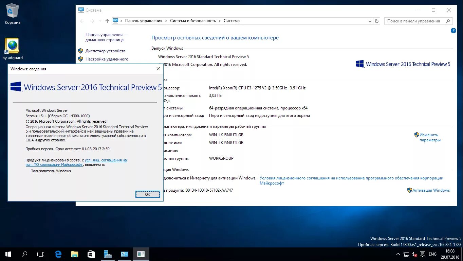Image resolution: width=463 pixels, height=261 pixels.
Task: Open 'Диспетчер устройств' link
Action: (105, 51)
